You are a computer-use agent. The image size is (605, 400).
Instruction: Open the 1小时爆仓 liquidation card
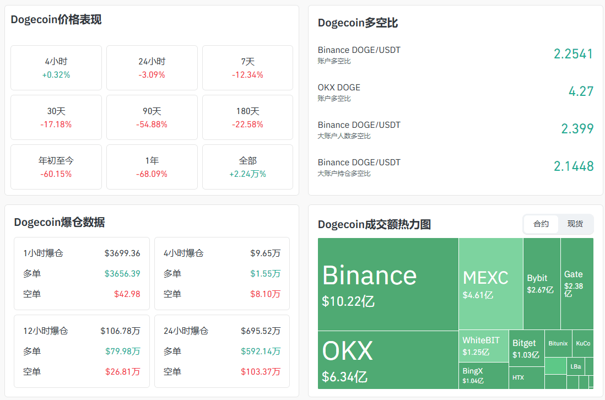click(x=82, y=273)
